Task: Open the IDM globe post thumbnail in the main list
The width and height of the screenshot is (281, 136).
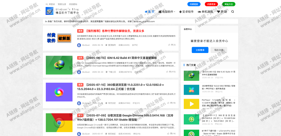Action: [59, 65]
